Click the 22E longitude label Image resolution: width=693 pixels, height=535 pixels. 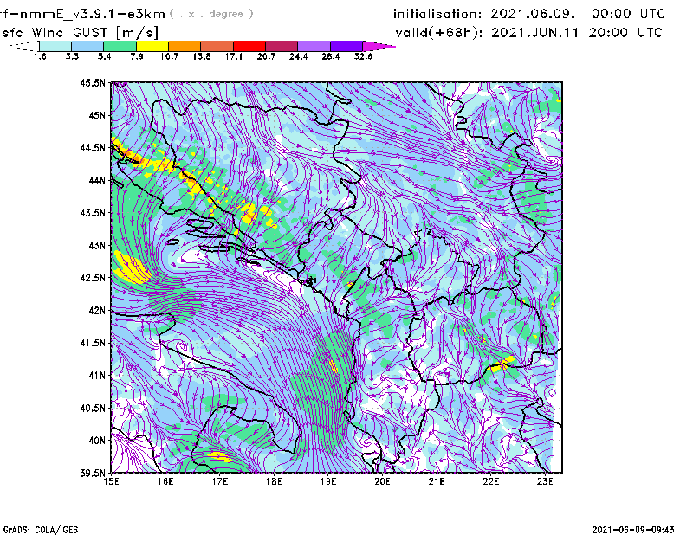click(x=490, y=481)
